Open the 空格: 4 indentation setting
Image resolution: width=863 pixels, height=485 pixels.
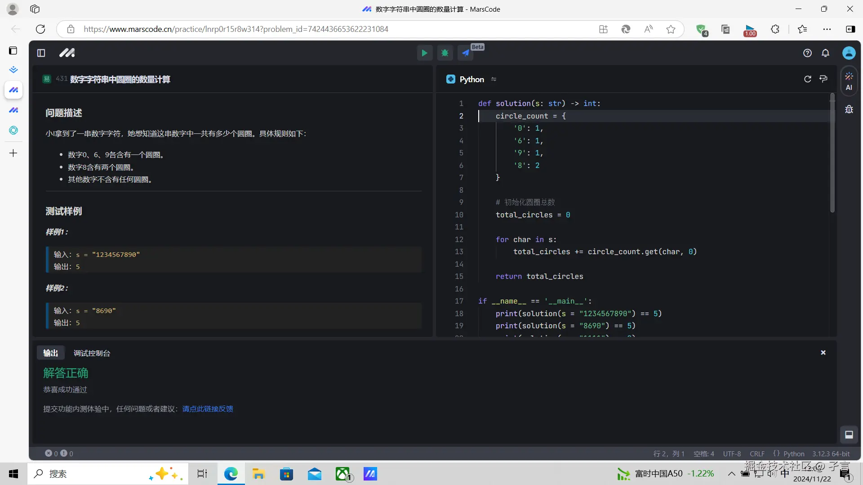click(x=703, y=454)
